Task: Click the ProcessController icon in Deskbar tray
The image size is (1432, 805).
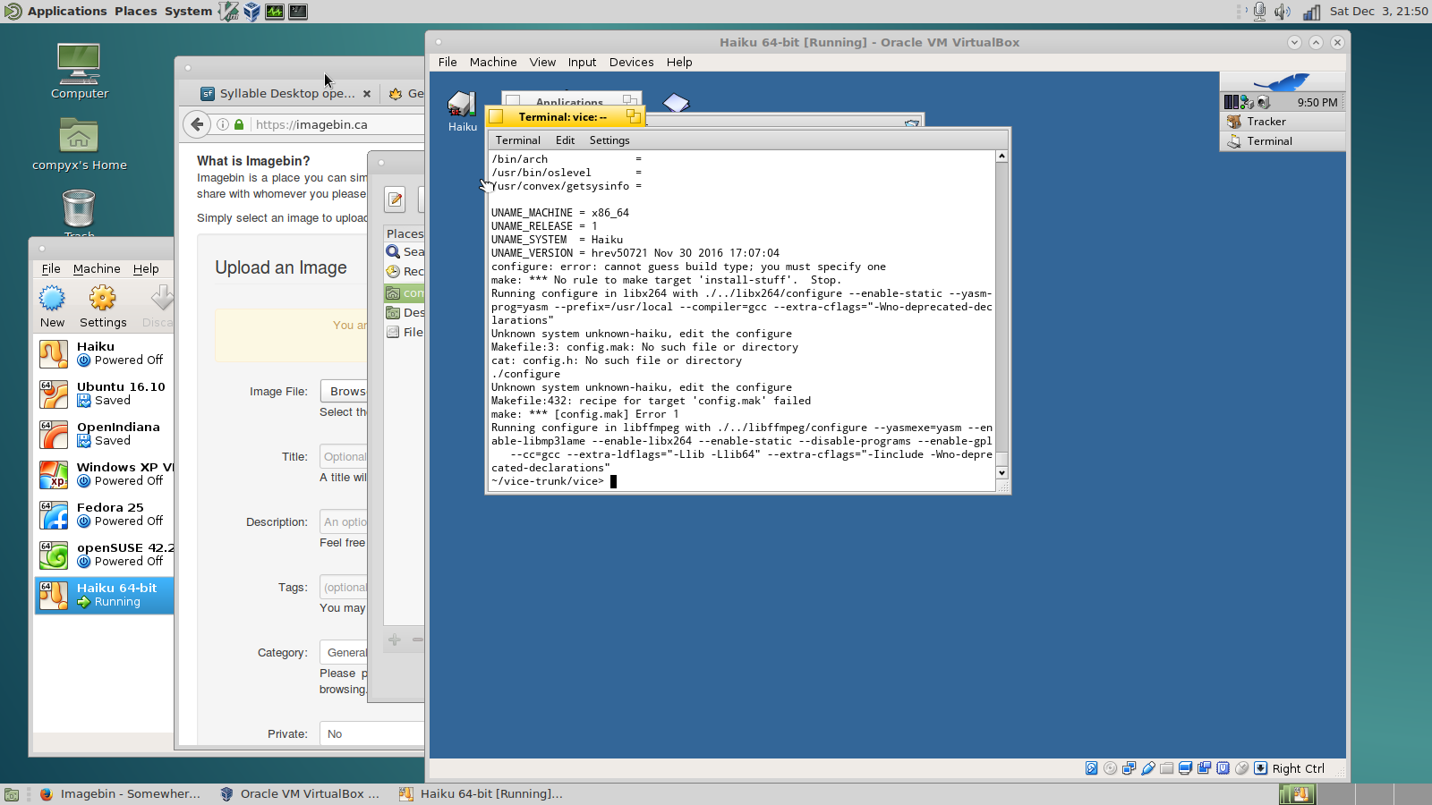Action: tap(1232, 102)
